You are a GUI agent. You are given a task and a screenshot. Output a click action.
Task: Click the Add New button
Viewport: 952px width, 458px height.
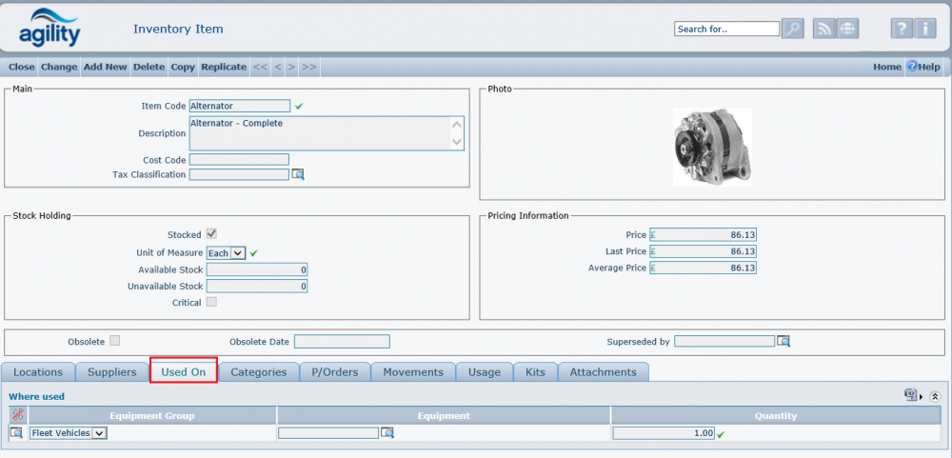point(105,67)
